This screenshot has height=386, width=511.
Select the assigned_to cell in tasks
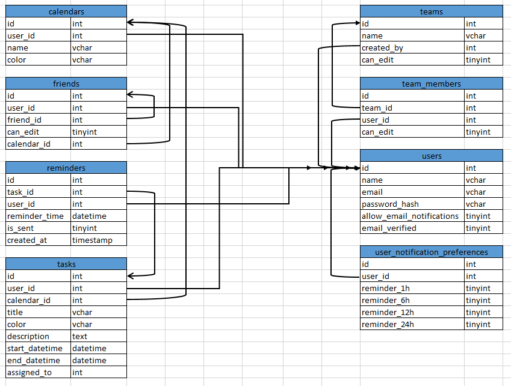38,372
